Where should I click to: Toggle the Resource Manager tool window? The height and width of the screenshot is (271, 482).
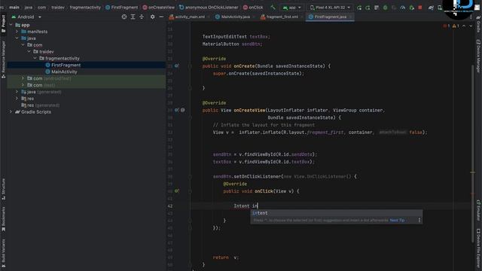pyautogui.click(x=3, y=59)
